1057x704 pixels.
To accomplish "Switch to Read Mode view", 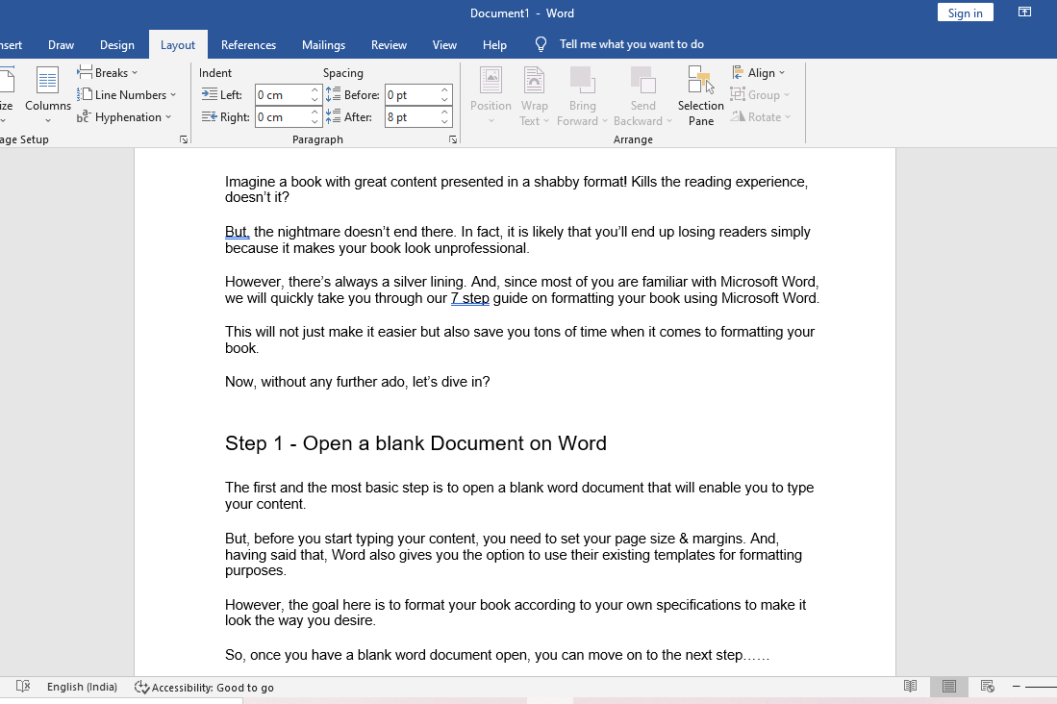I will pyautogui.click(x=910, y=687).
